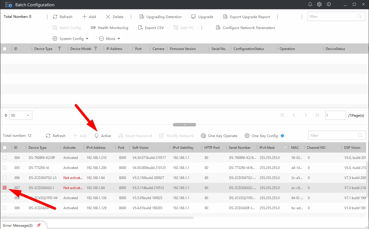The image size is (369, 229).
Task: Click Refresh in lower device panel
Action: pyautogui.click(x=56, y=136)
